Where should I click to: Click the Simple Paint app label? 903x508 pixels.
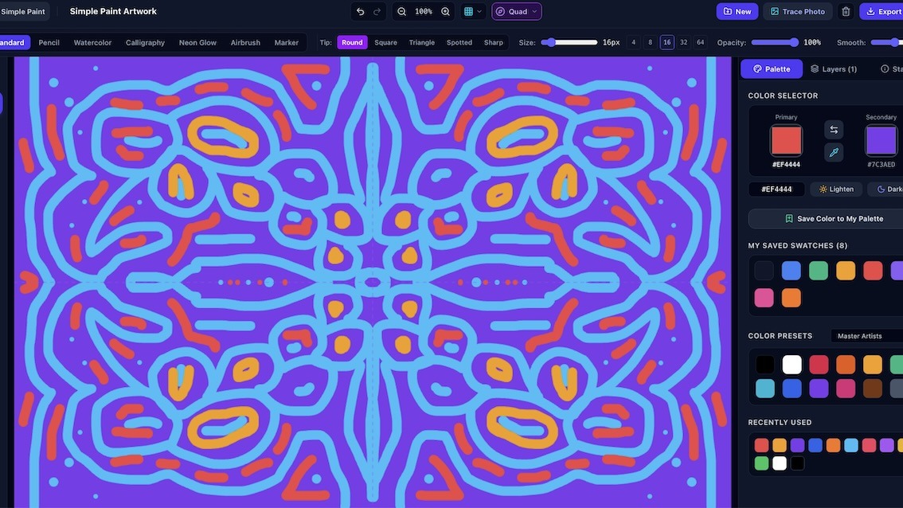tap(23, 11)
